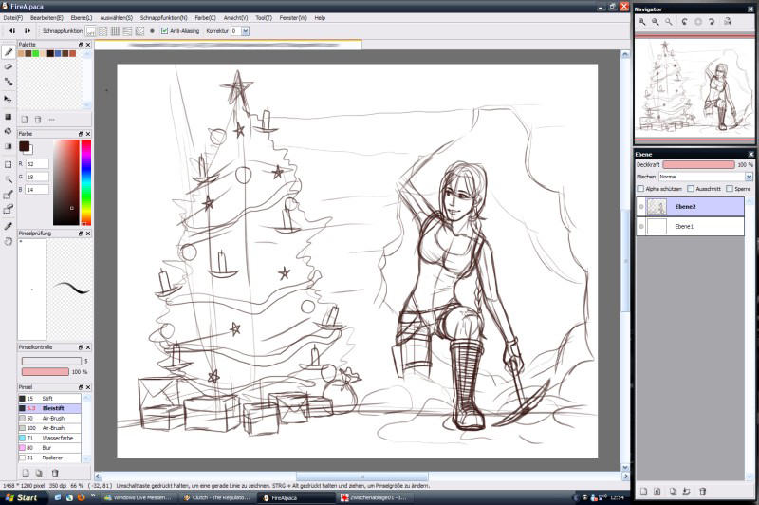
Task: Undock the Pinsel panel
Action: point(81,387)
